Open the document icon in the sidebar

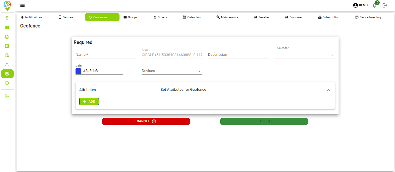7,37
